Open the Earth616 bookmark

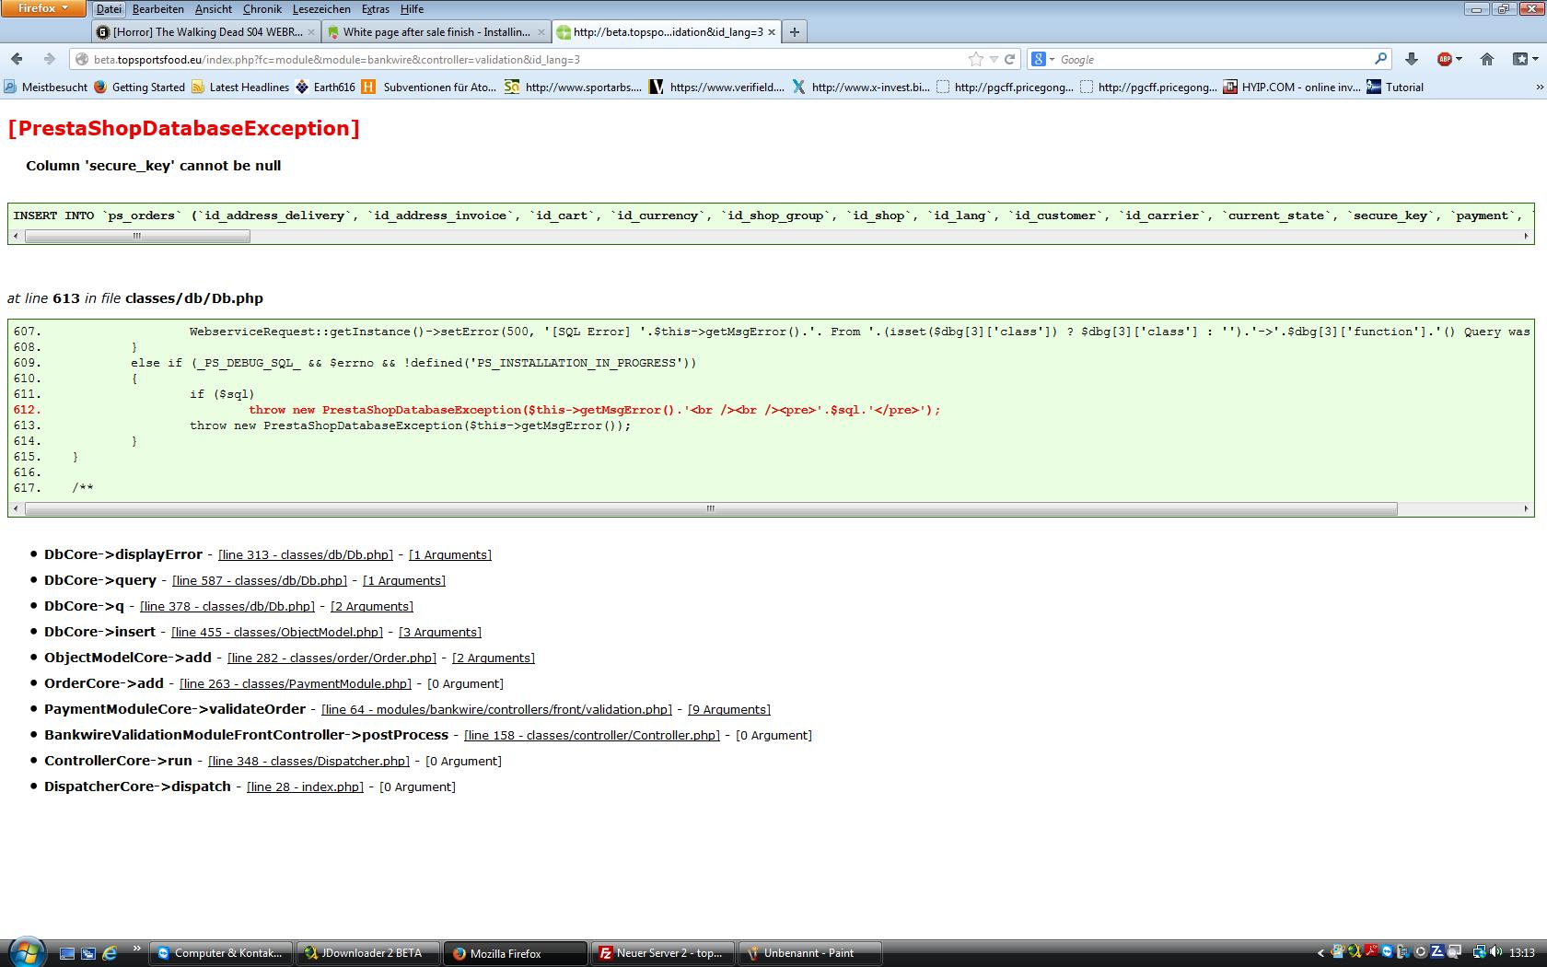coord(325,87)
